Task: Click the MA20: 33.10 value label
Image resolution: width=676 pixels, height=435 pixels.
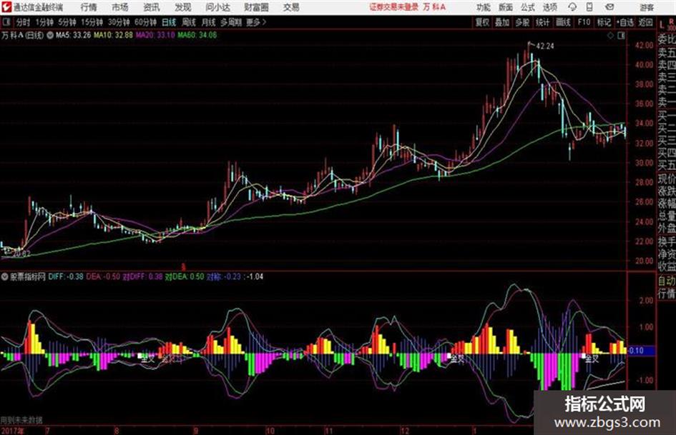Action: click(155, 35)
